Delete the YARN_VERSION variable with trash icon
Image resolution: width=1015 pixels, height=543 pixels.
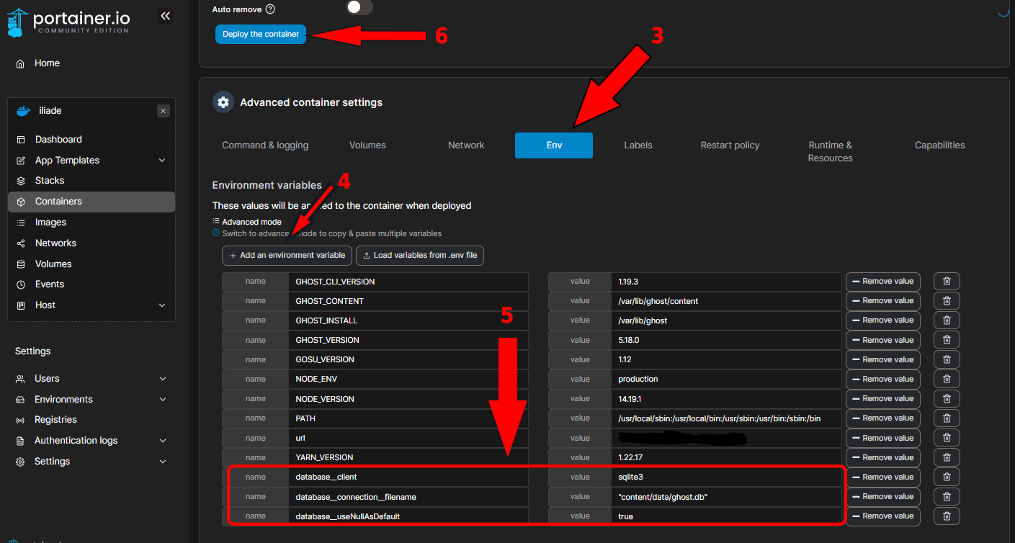947,457
